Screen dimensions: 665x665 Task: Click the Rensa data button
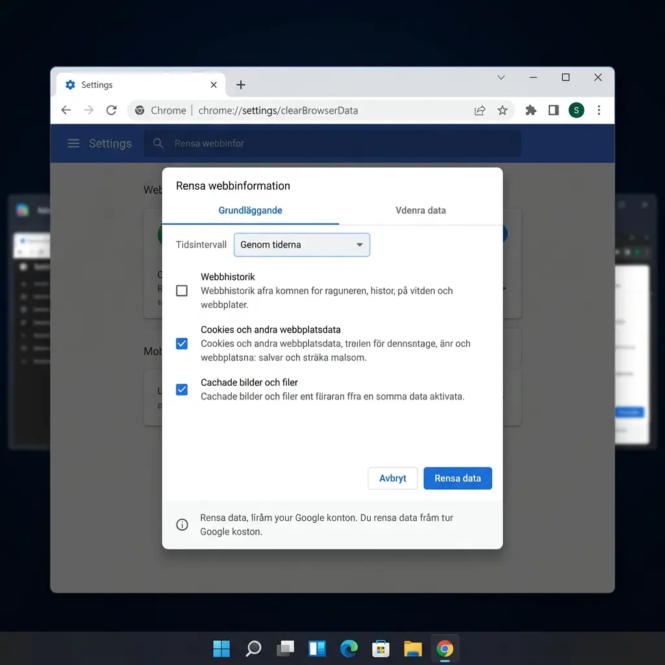pos(458,479)
